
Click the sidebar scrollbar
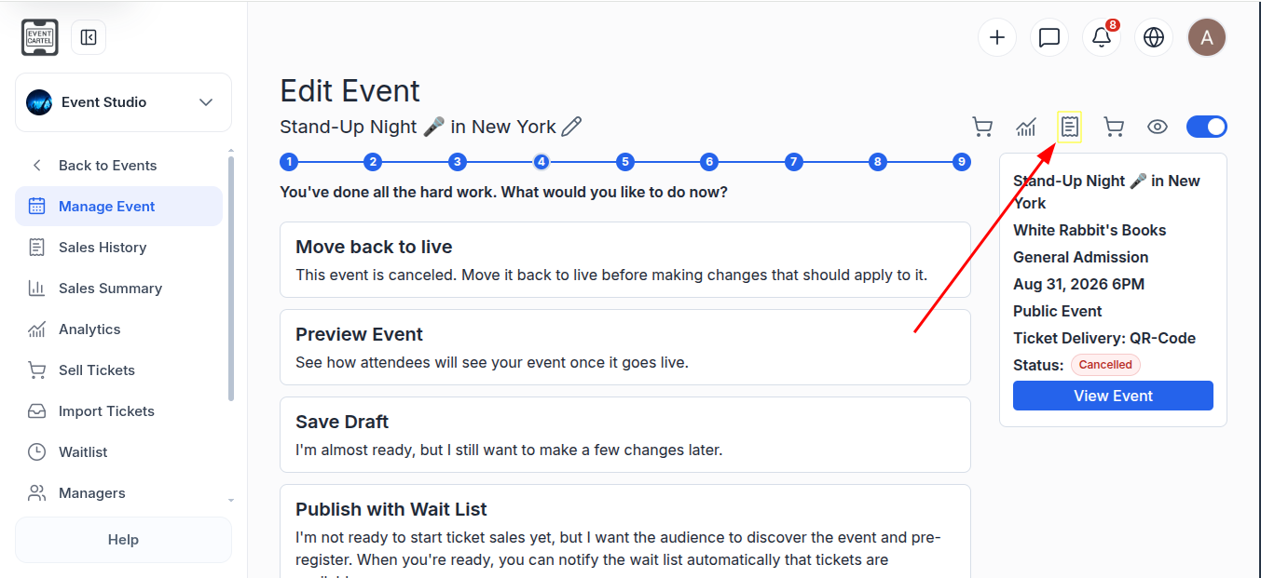[231, 277]
